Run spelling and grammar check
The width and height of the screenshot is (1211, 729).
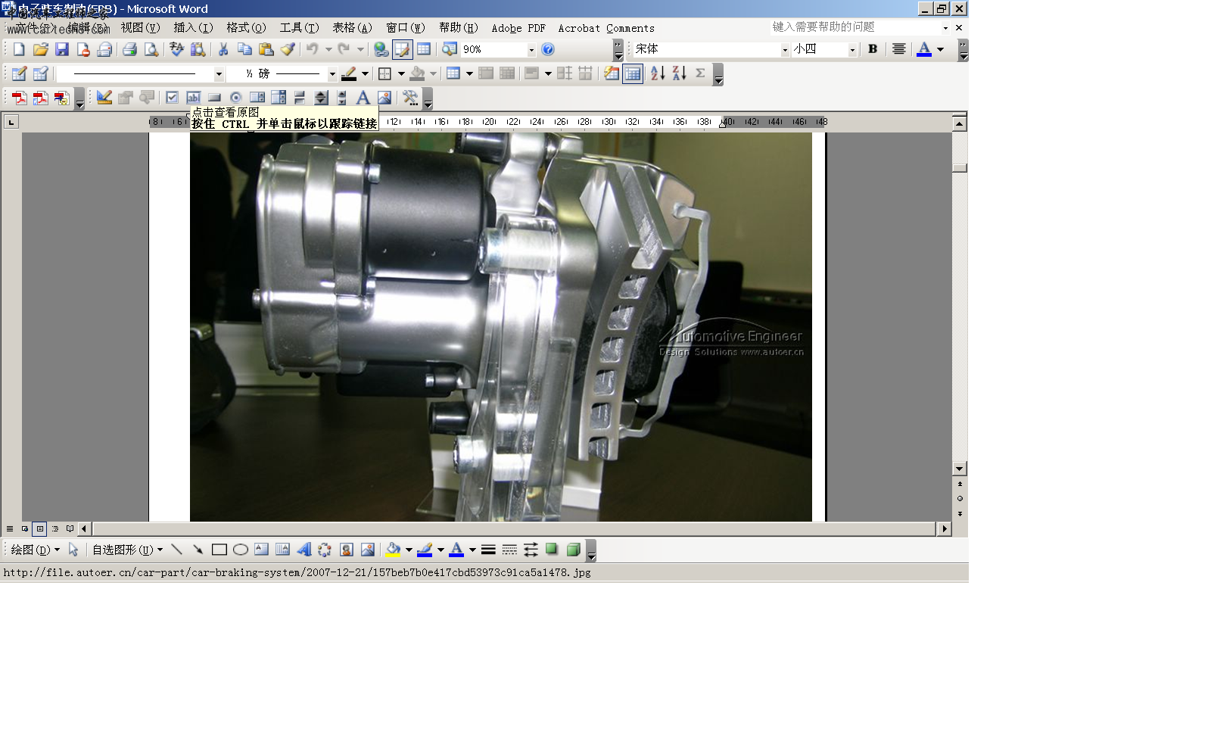[x=176, y=49]
